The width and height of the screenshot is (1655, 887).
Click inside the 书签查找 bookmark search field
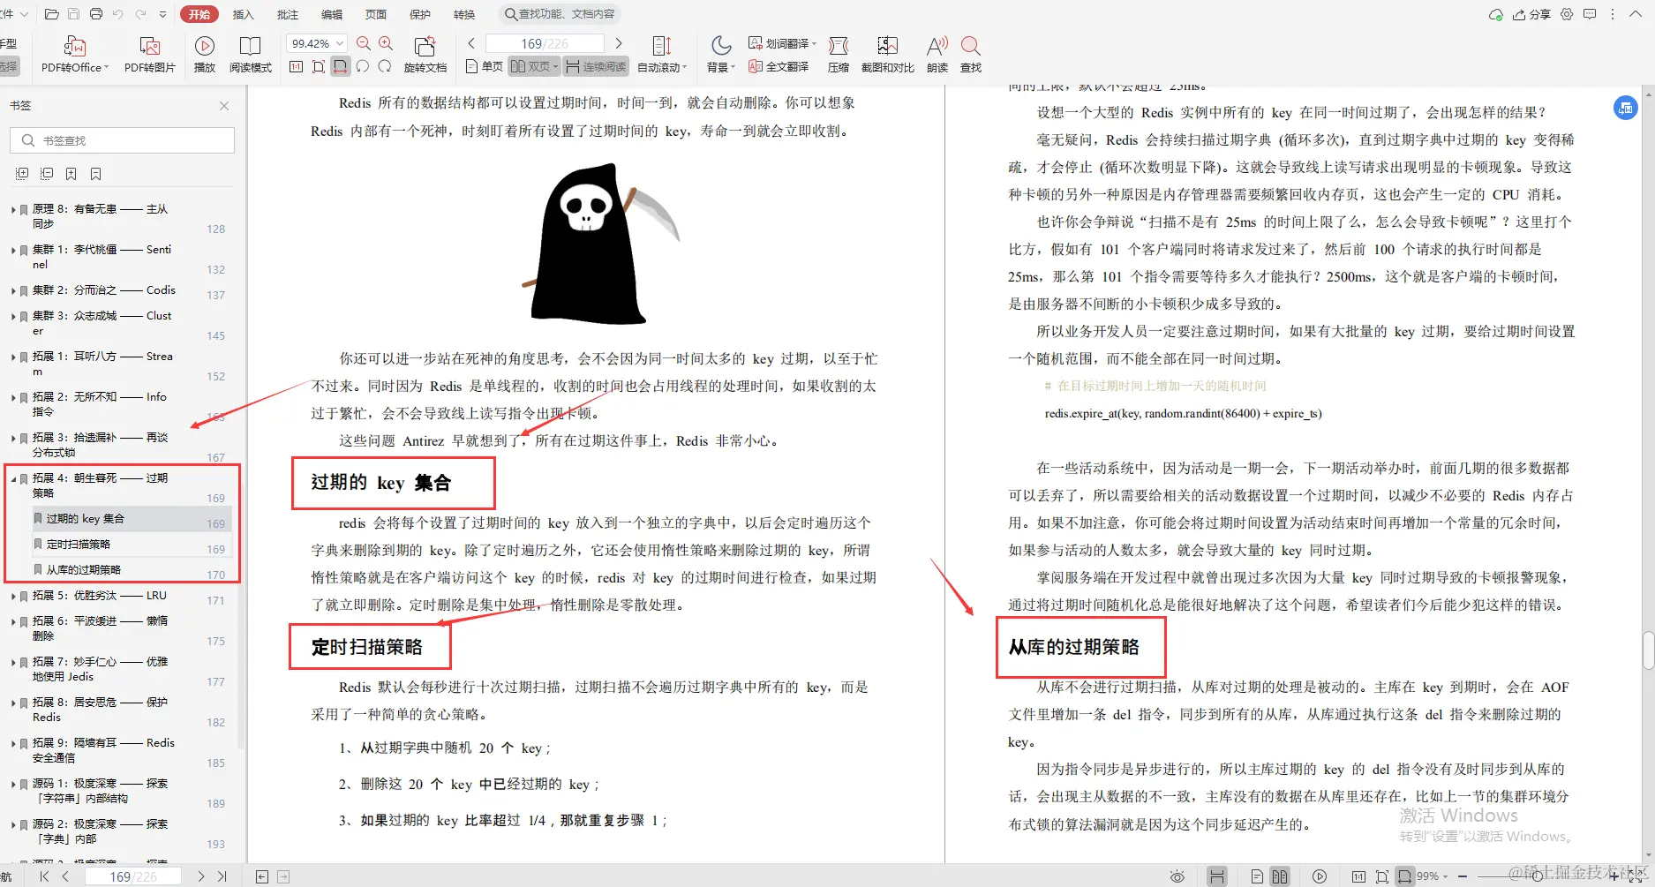[121, 139]
